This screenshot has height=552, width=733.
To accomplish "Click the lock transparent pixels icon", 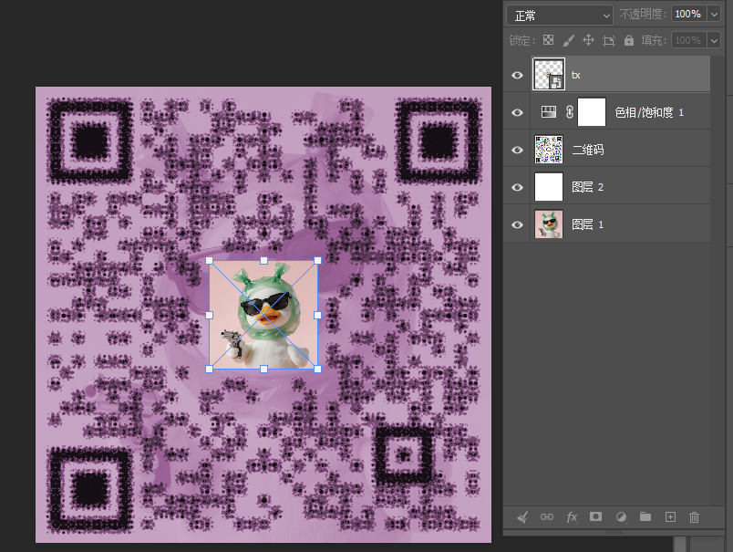I will point(548,40).
